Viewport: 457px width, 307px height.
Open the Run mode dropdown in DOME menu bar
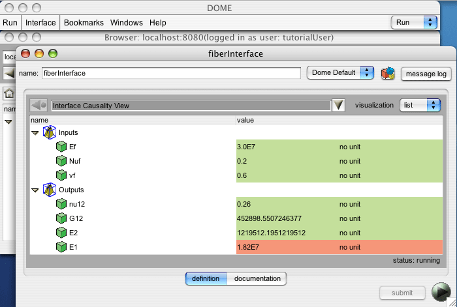coord(414,22)
